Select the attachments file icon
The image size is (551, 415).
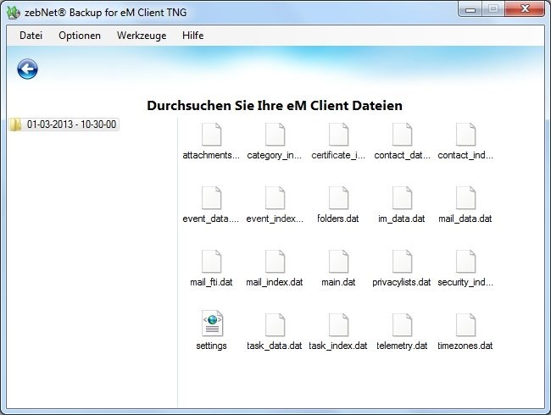212,134
